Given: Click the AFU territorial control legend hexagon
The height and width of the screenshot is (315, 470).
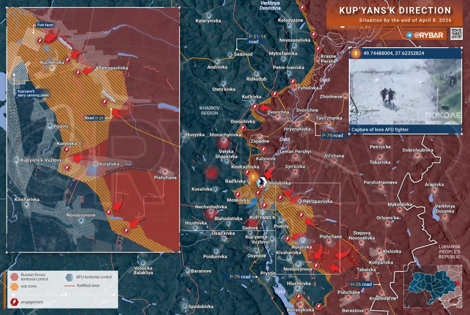Looking at the screenshot, I should pyautogui.click(x=69, y=277).
